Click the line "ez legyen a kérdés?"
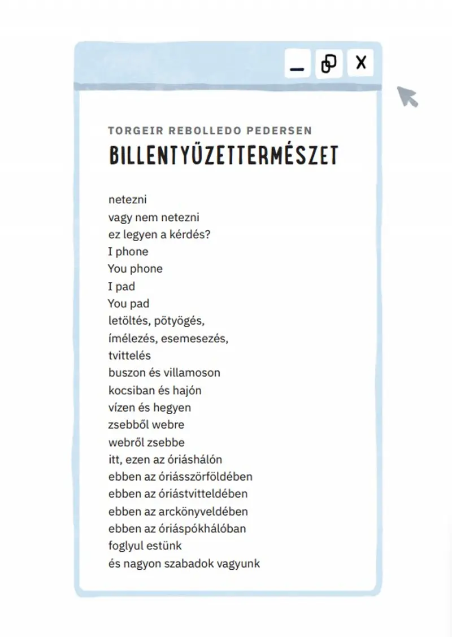Viewport: 452px width, 637px height. pos(159,234)
